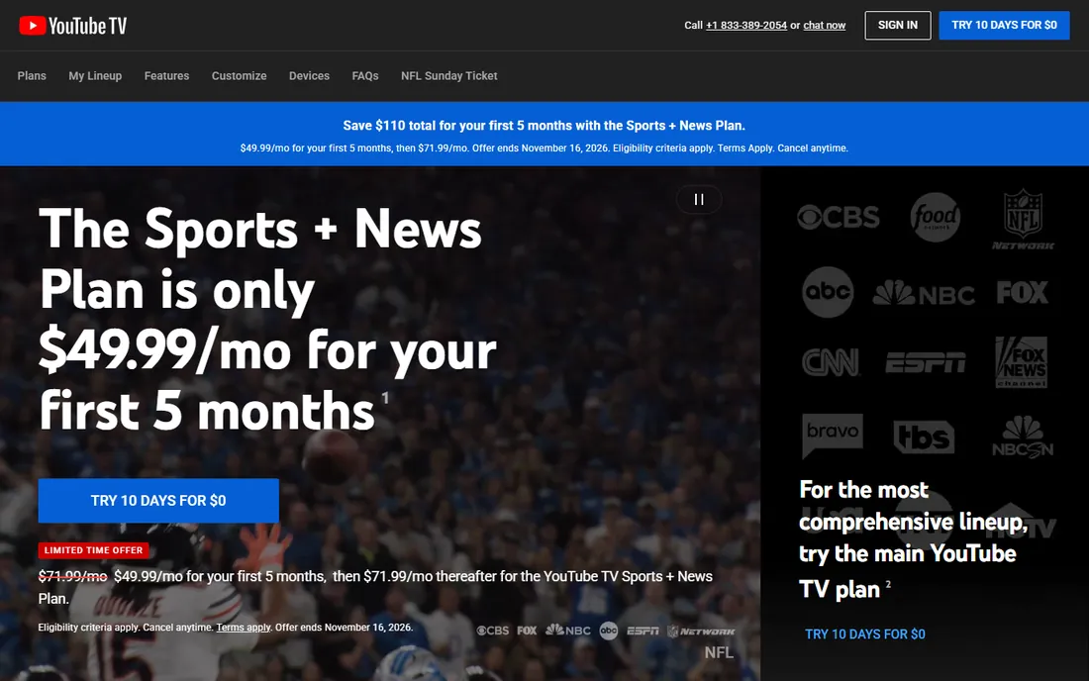This screenshot has height=681, width=1089.
Task: Open the Terms apply link
Action: 244,627
